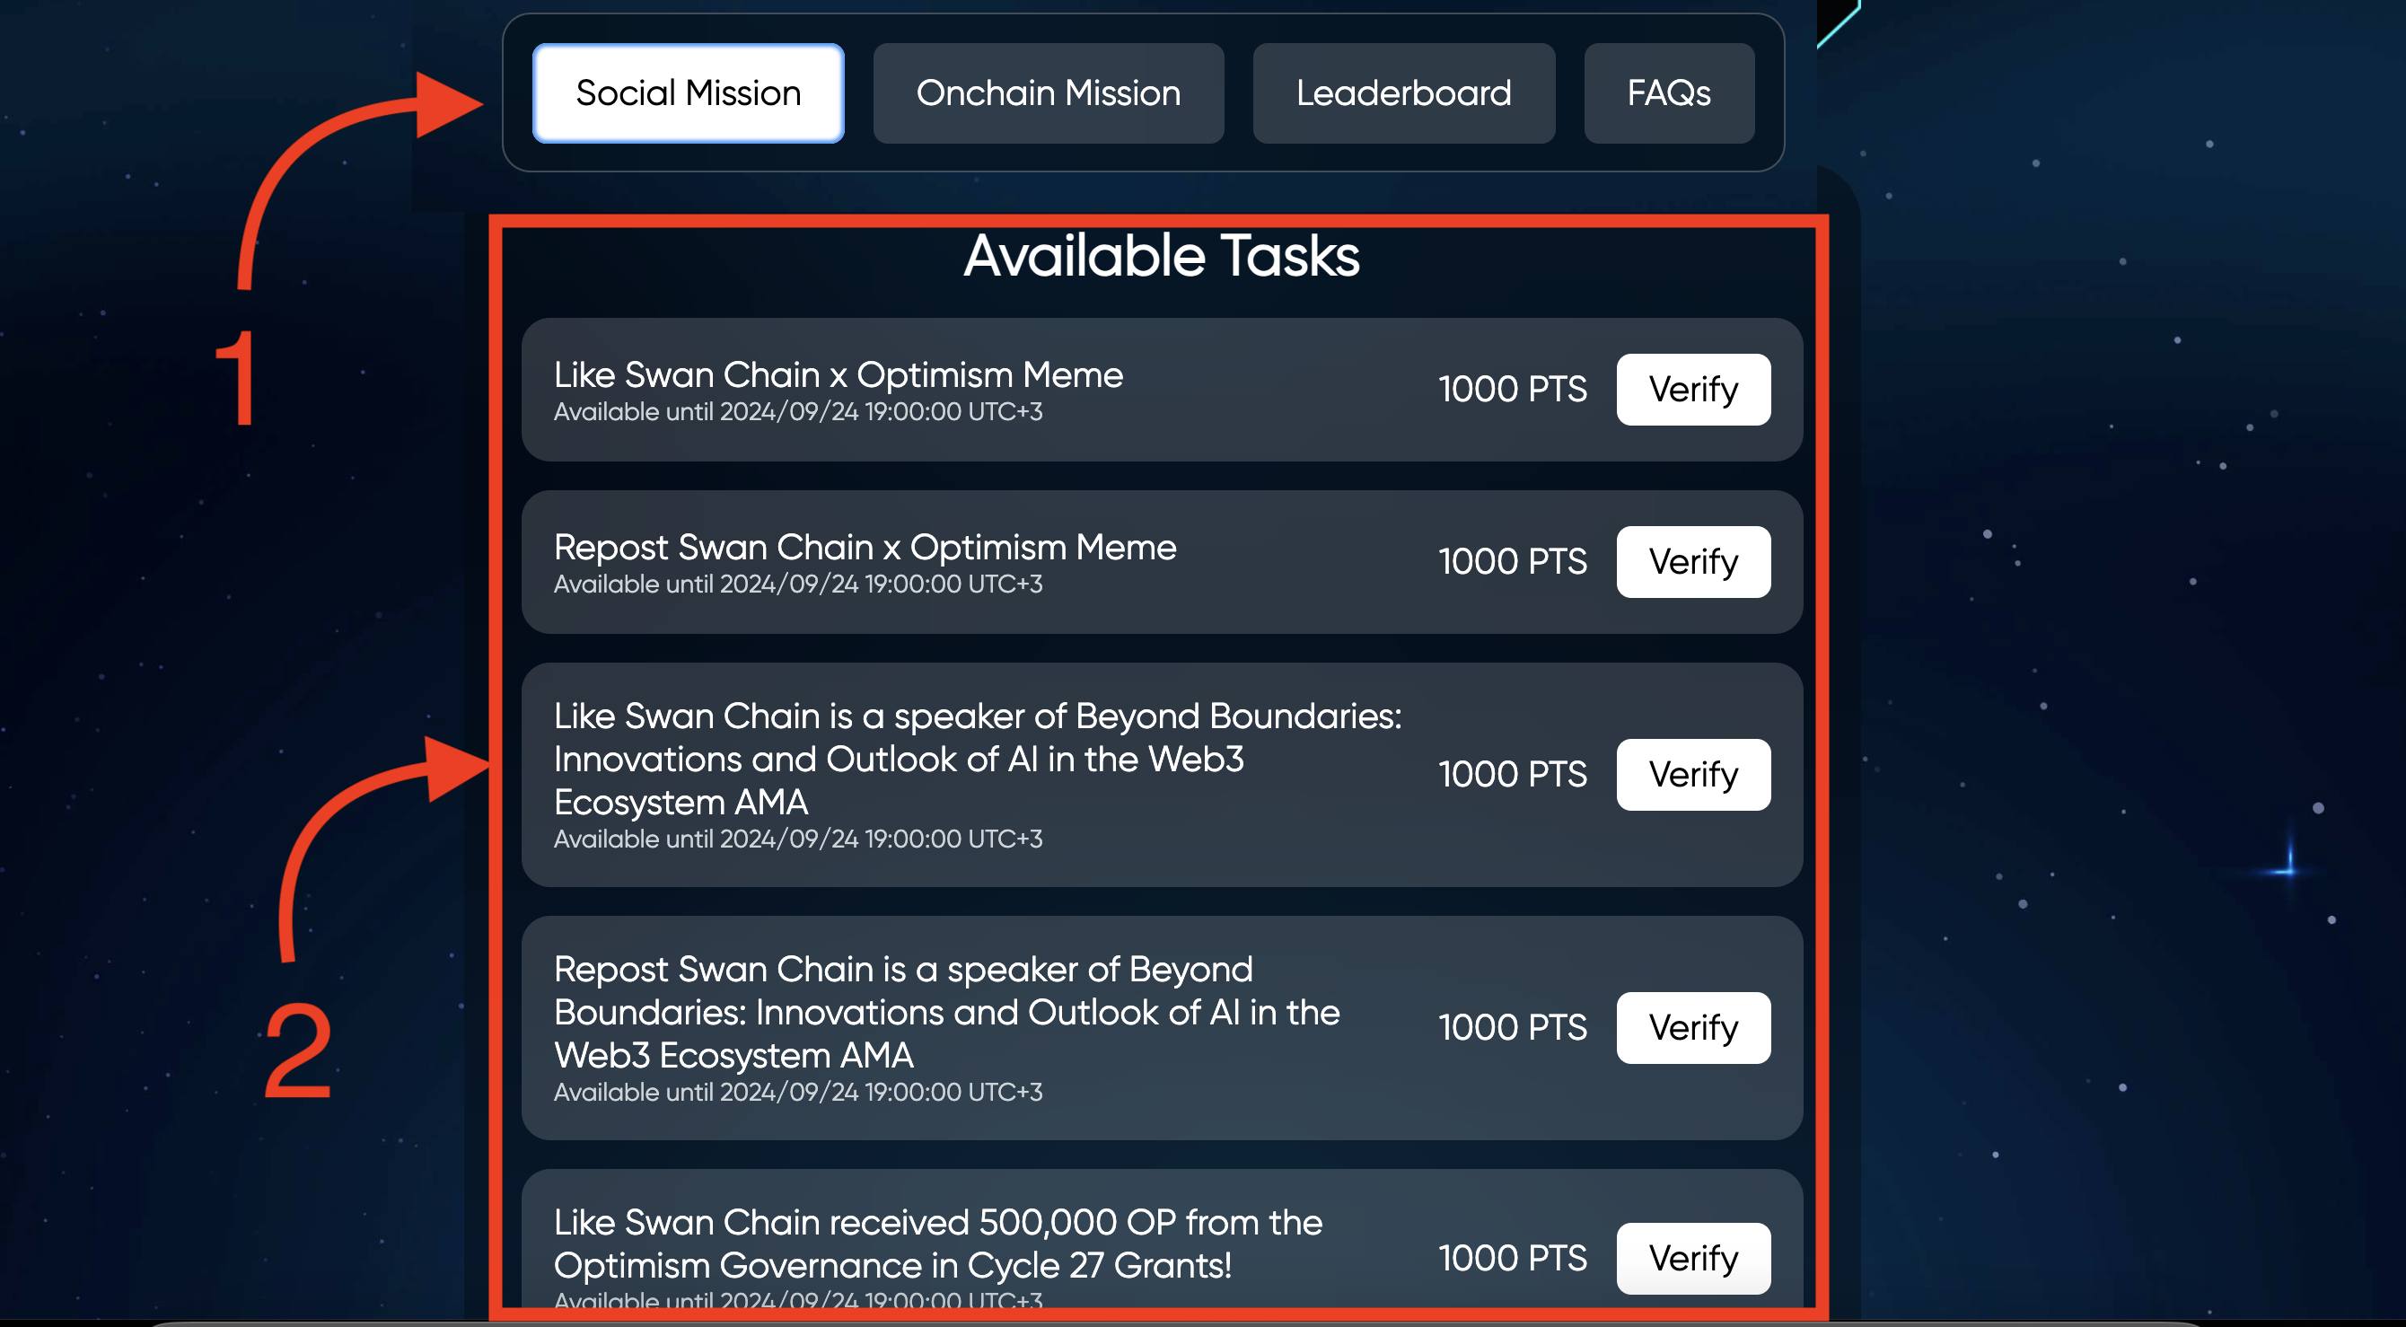Screen dimensions: 2406x1327
Task: Click the "Like Swan Chain is a speaker" task title
Action: tap(977, 760)
